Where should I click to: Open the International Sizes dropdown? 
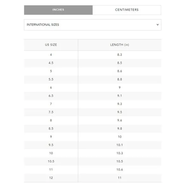click(x=93, y=25)
